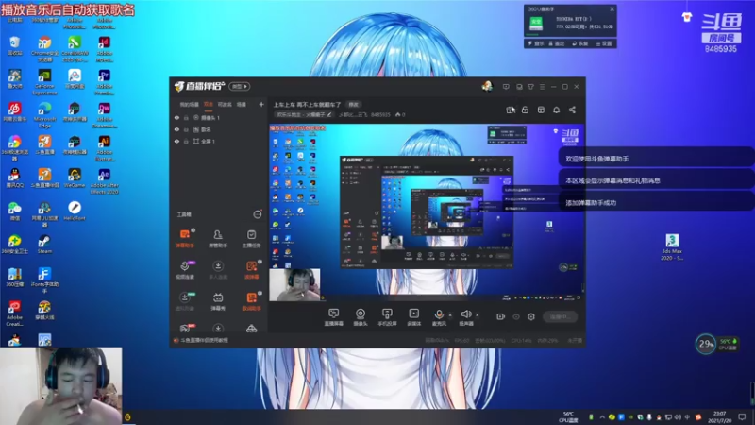This screenshot has width=755, height=425.
Task: Click the 修改 button next to stream title
Action: click(x=353, y=105)
